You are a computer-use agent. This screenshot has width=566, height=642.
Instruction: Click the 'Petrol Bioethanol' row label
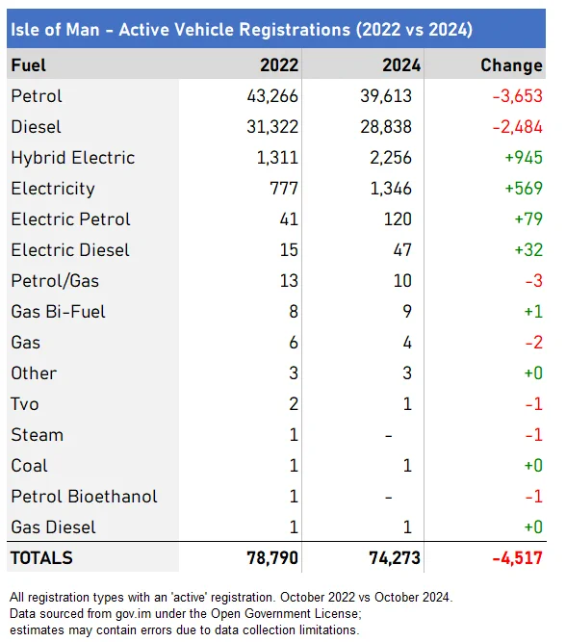pyautogui.click(x=84, y=497)
